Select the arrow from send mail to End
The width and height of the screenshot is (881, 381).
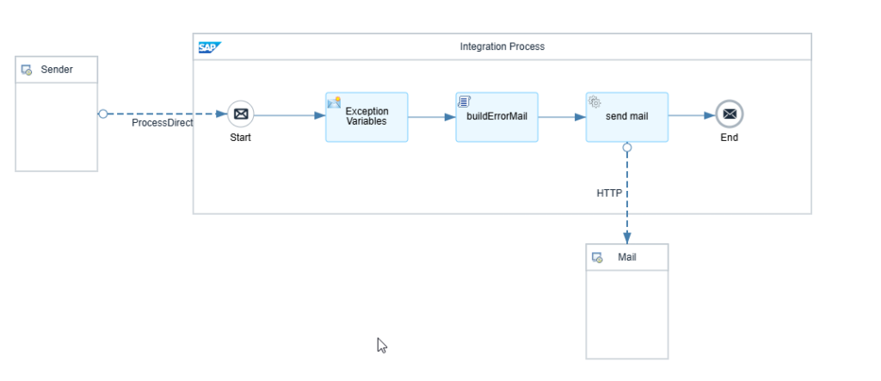coord(692,116)
